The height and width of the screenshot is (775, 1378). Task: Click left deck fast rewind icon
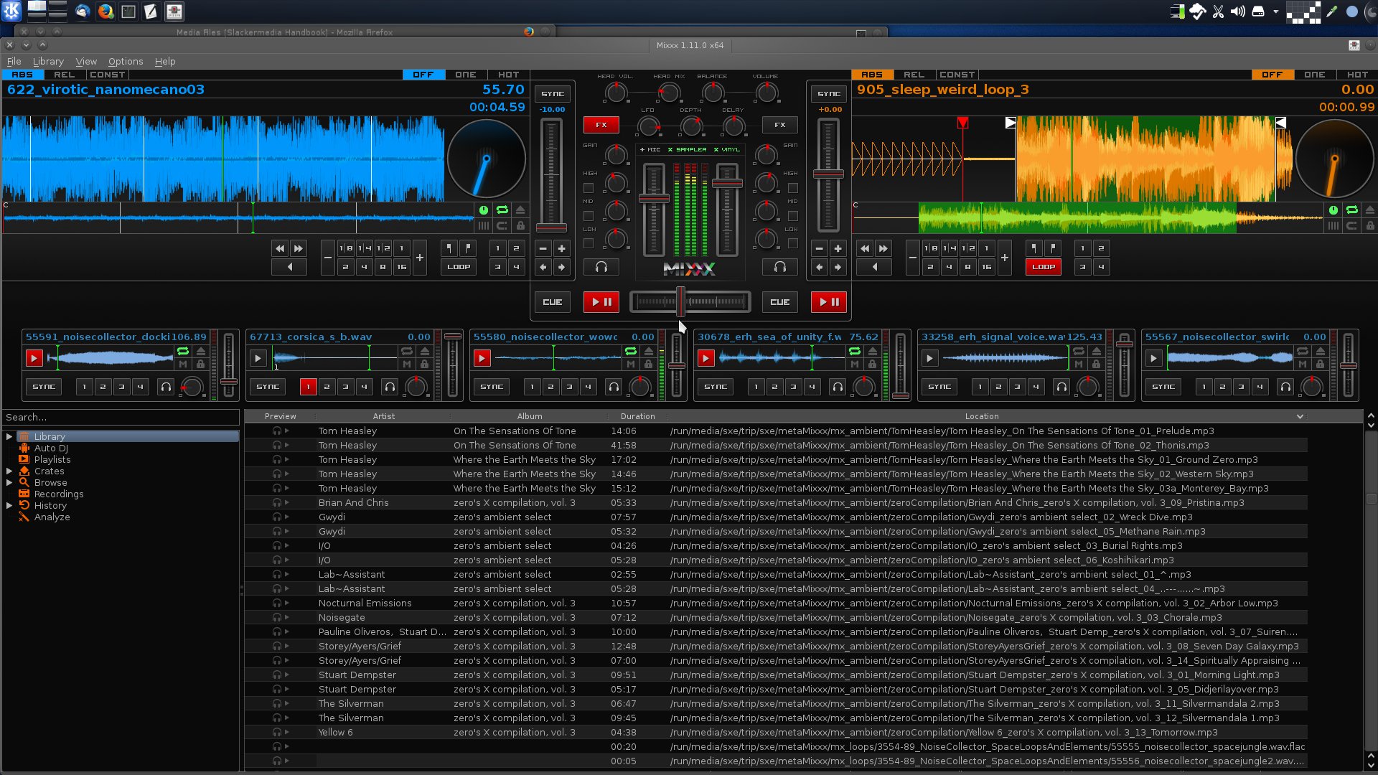click(280, 248)
